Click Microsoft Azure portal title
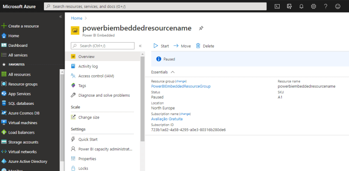349x171 pixels. (x=19, y=6)
